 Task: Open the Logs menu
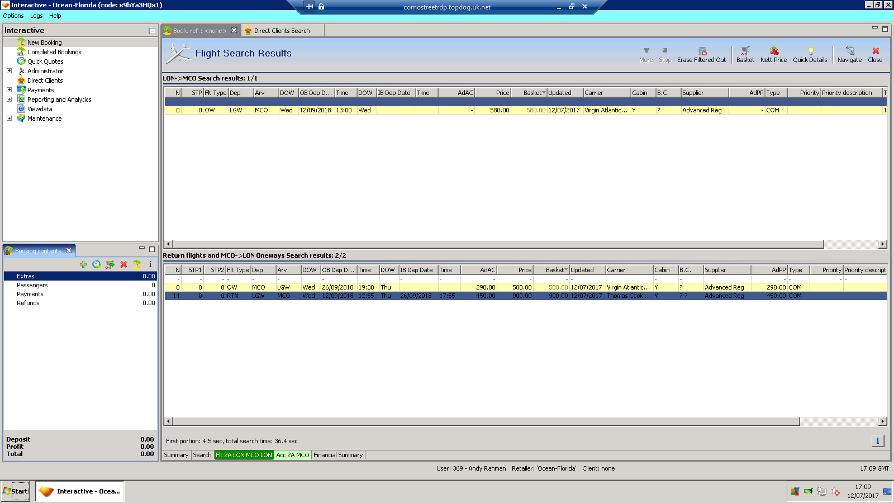click(36, 16)
